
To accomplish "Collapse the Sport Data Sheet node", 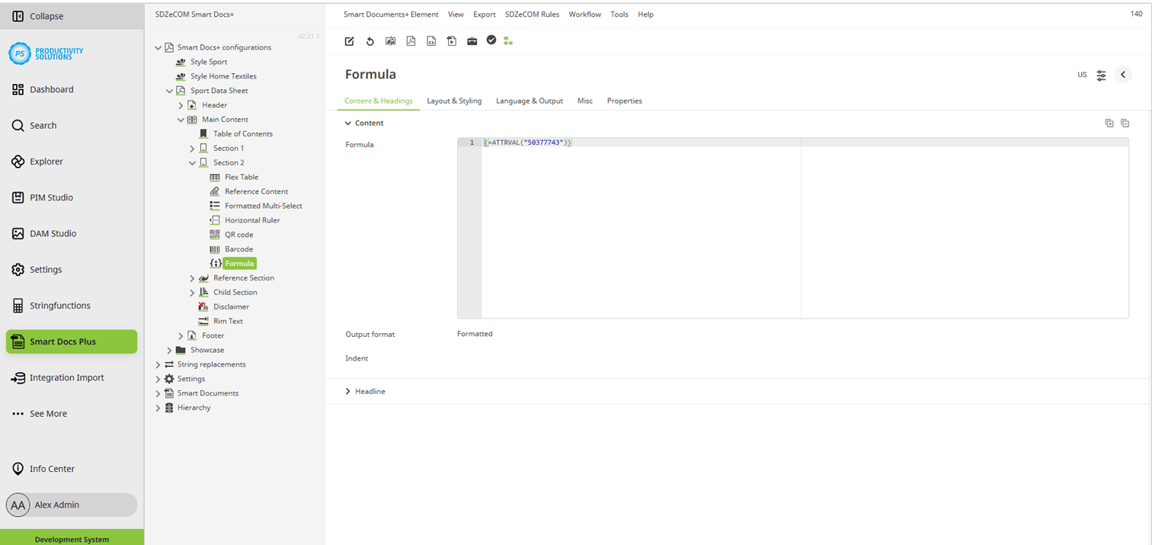I will [170, 91].
